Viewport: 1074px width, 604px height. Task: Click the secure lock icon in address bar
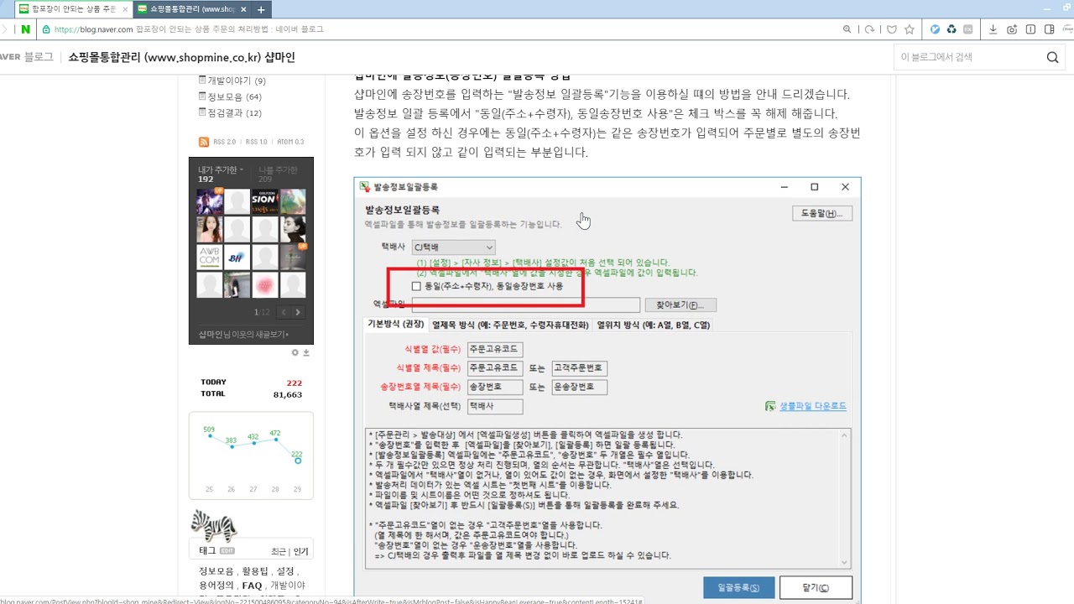(x=46, y=29)
